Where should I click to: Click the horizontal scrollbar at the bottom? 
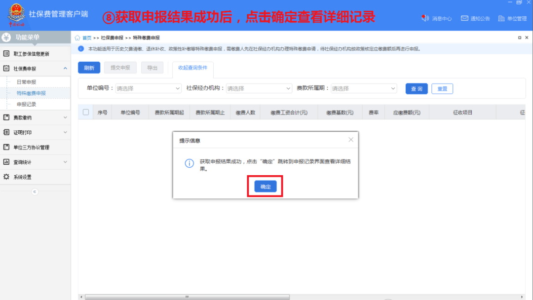click(x=187, y=297)
